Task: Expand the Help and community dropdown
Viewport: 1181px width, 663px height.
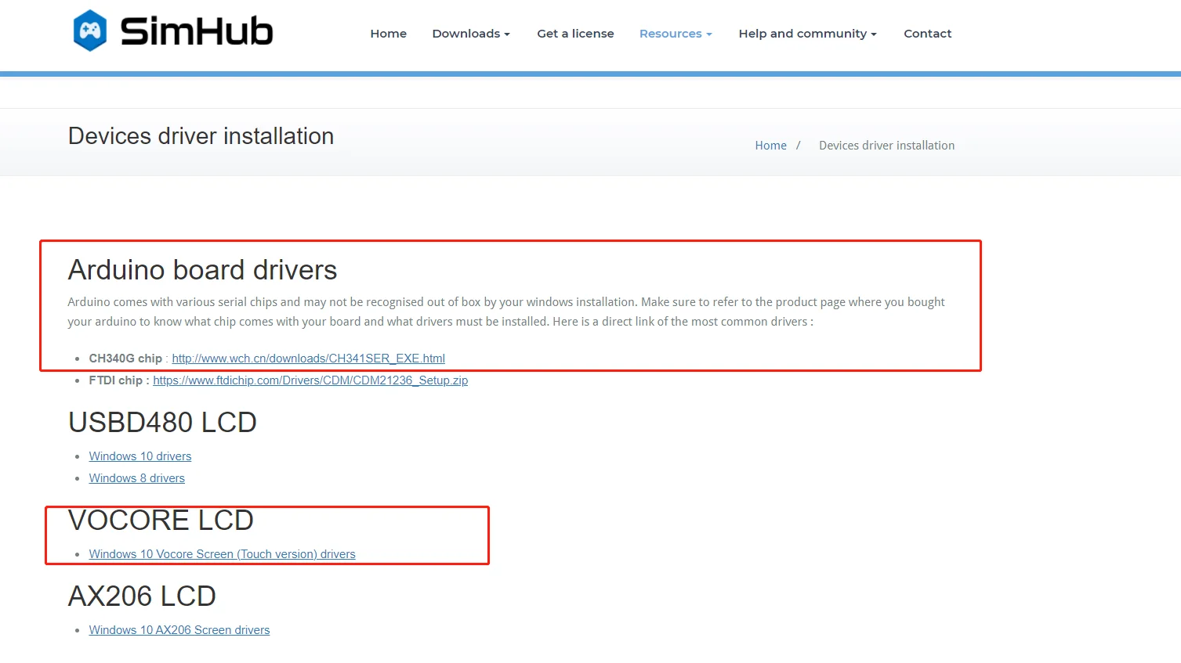Action: 806,34
